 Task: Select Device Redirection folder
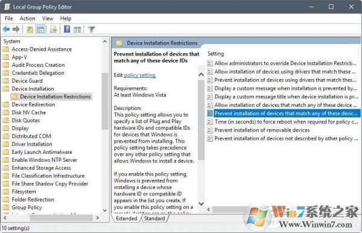point(33,104)
